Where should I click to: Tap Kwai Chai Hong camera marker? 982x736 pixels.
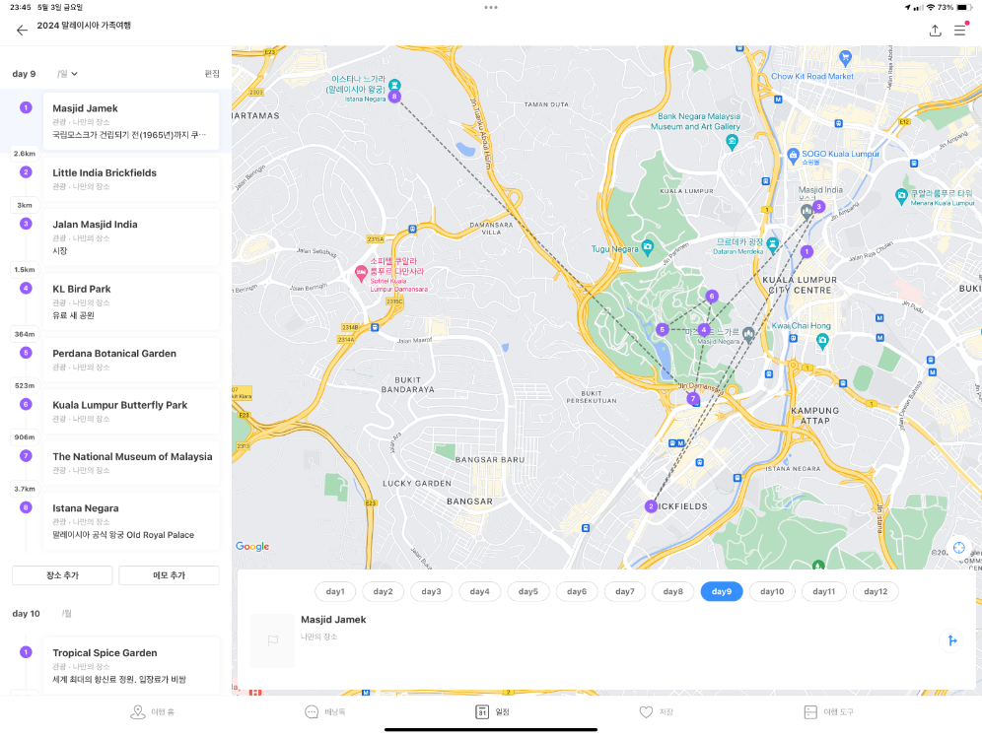coord(822,341)
